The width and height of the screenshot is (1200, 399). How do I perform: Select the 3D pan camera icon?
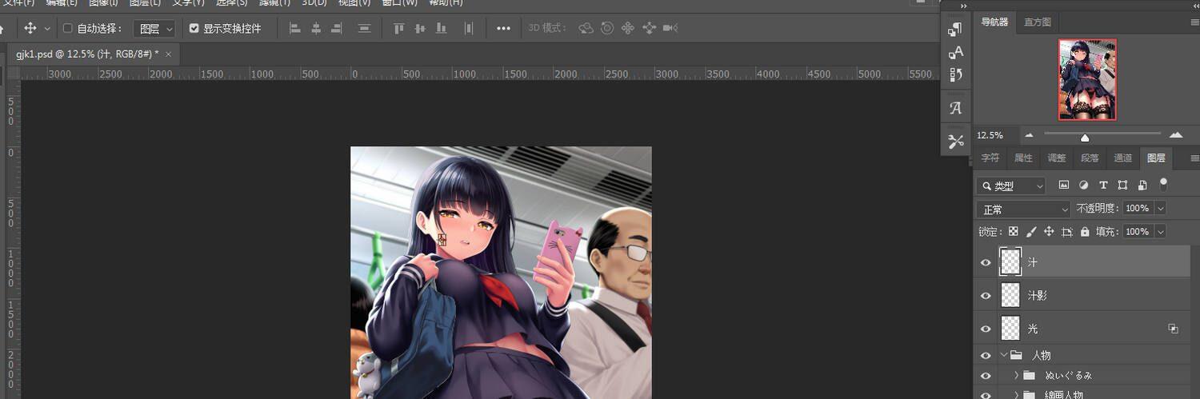pos(628,28)
